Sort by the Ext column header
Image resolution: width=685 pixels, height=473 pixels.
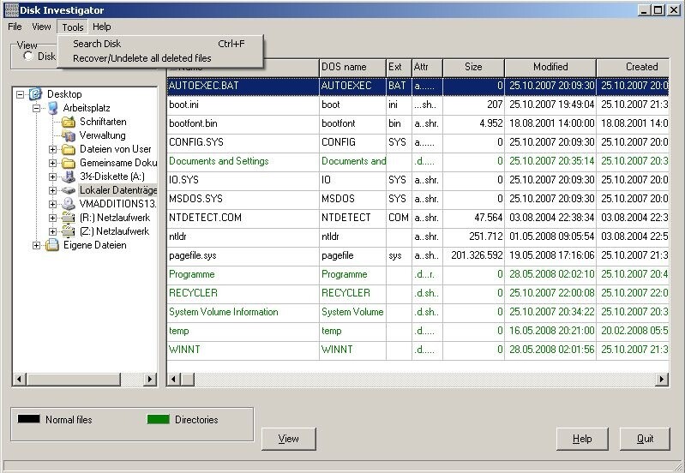399,67
